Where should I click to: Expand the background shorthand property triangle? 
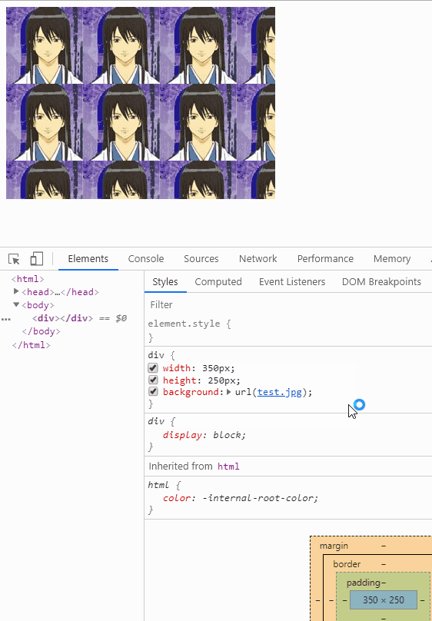click(229, 392)
